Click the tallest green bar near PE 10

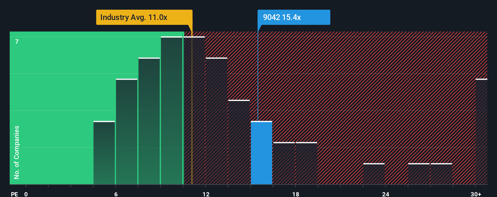[172, 110]
